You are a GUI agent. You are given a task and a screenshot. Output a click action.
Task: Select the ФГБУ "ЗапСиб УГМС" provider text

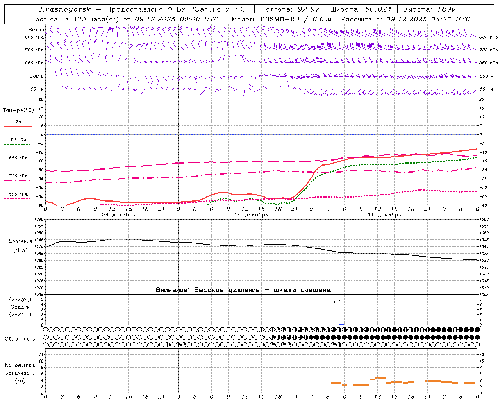tap(209, 9)
